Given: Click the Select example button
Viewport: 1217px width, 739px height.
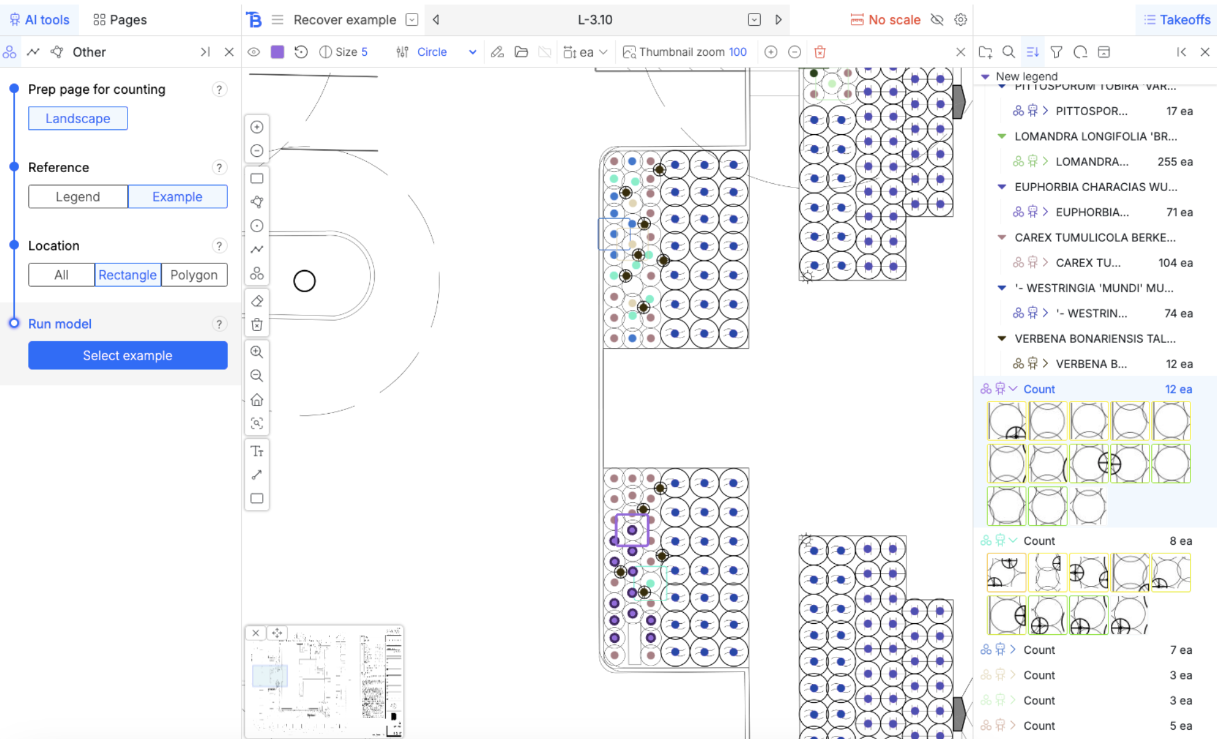Looking at the screenshot, I should point(128,355).
